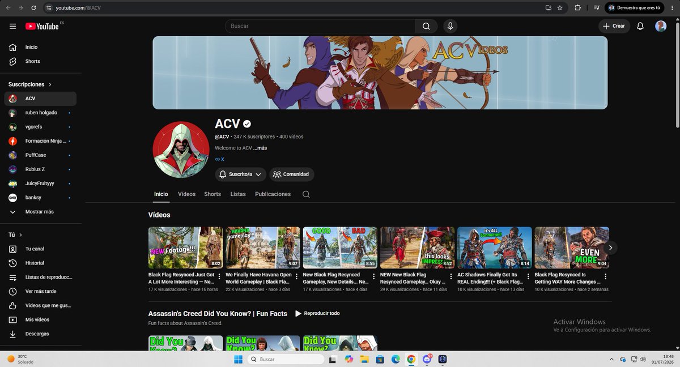Expand channel description with ...más
This screenshot has width=680, height=367.
tap(260, 148)
